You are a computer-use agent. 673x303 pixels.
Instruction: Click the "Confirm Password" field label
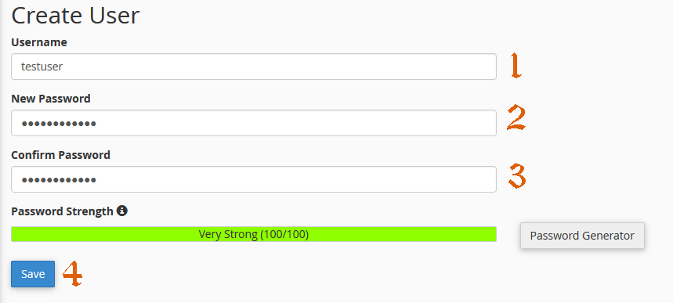[60, 155]
